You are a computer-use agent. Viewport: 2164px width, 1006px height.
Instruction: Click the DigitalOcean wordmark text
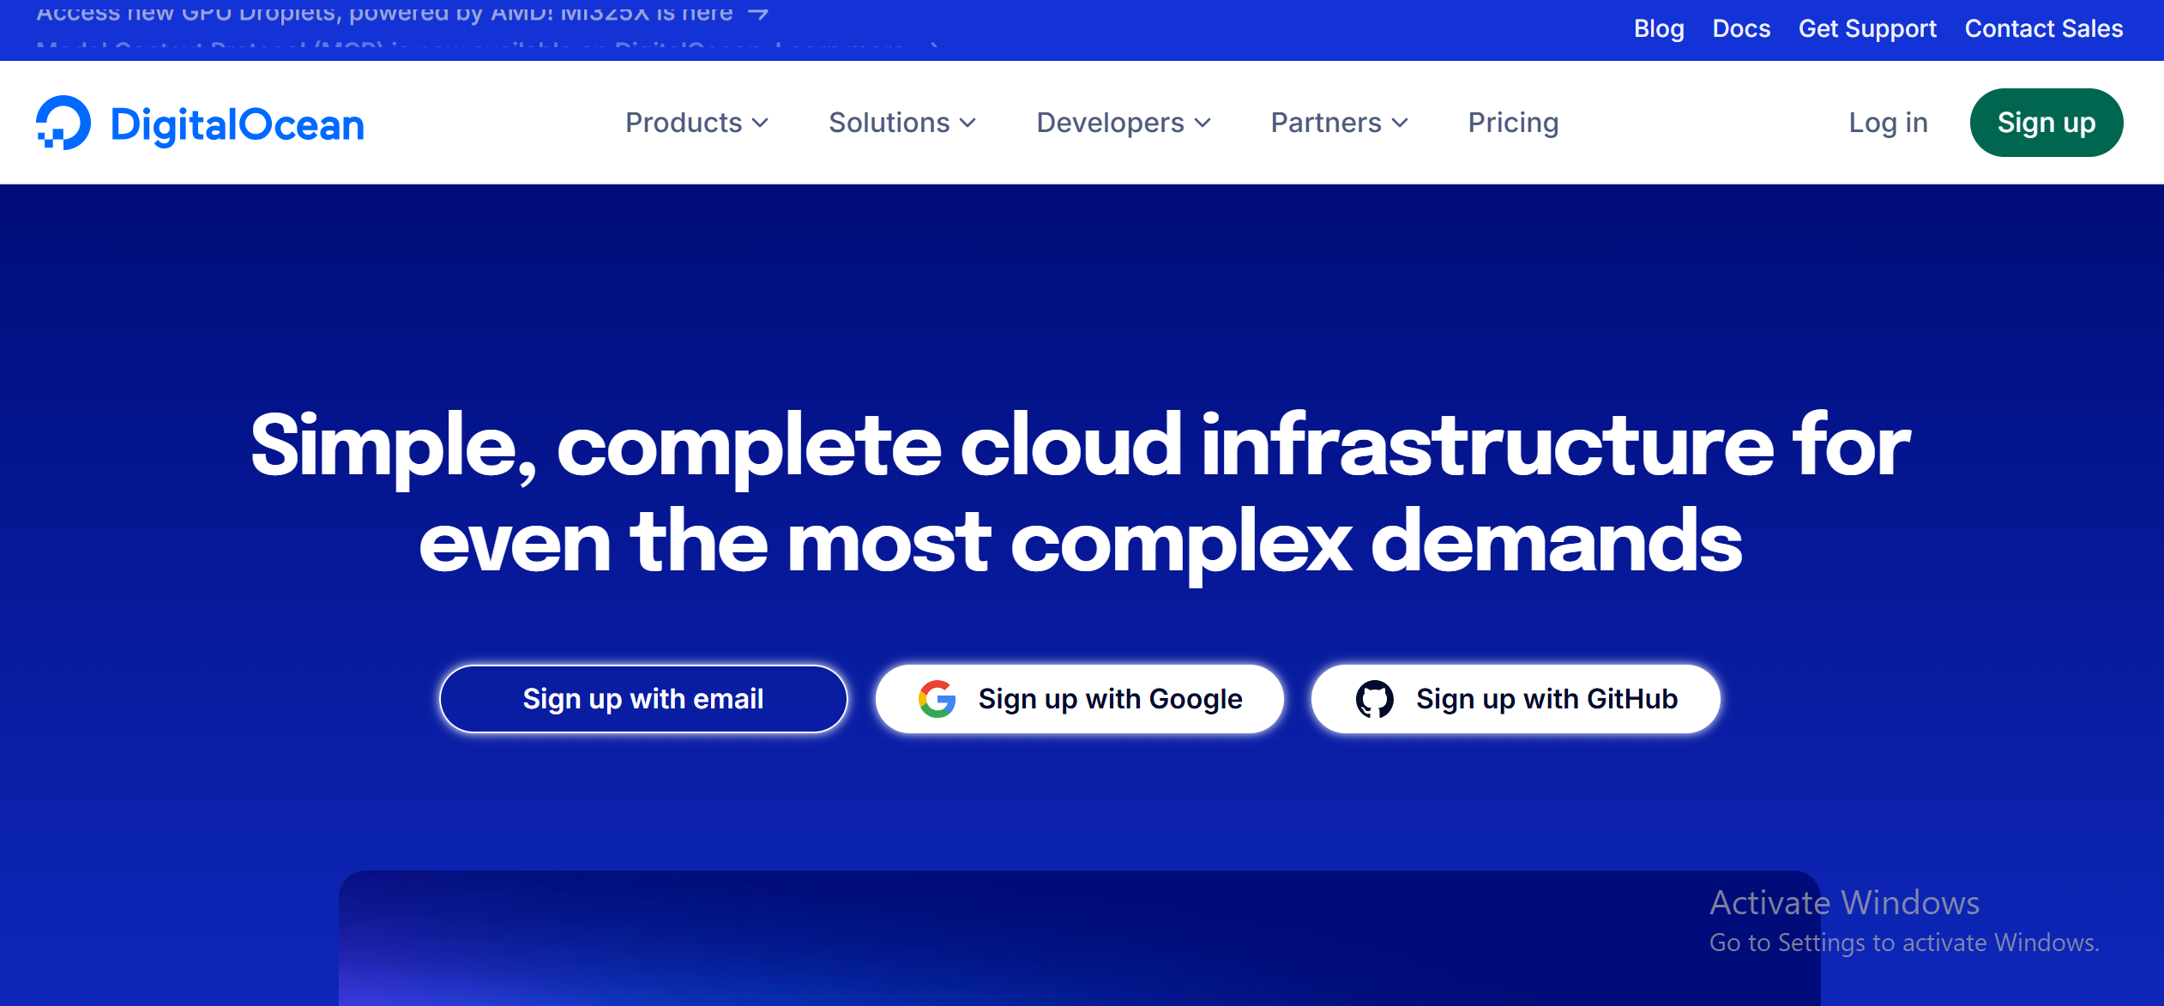point(238,124)
